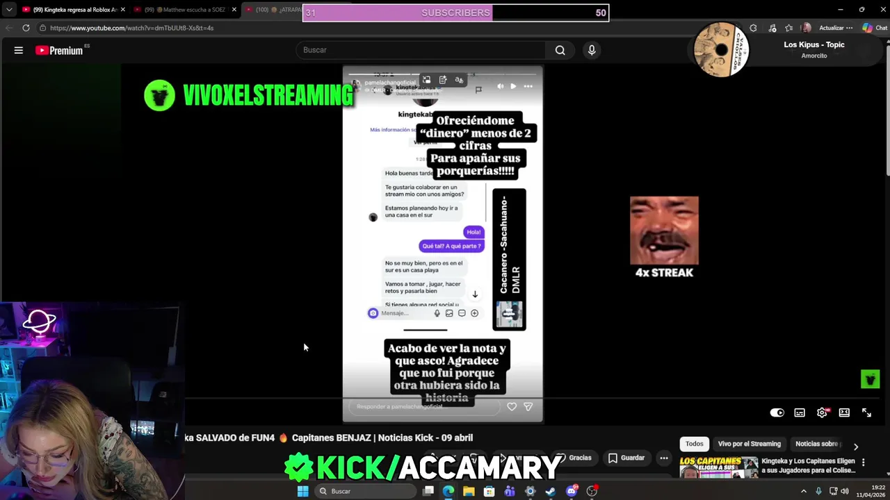The image size is (890, 500).
Task: Open options menu for Kingteka y Los Capitanes video
Action: [x=864, y=462]
